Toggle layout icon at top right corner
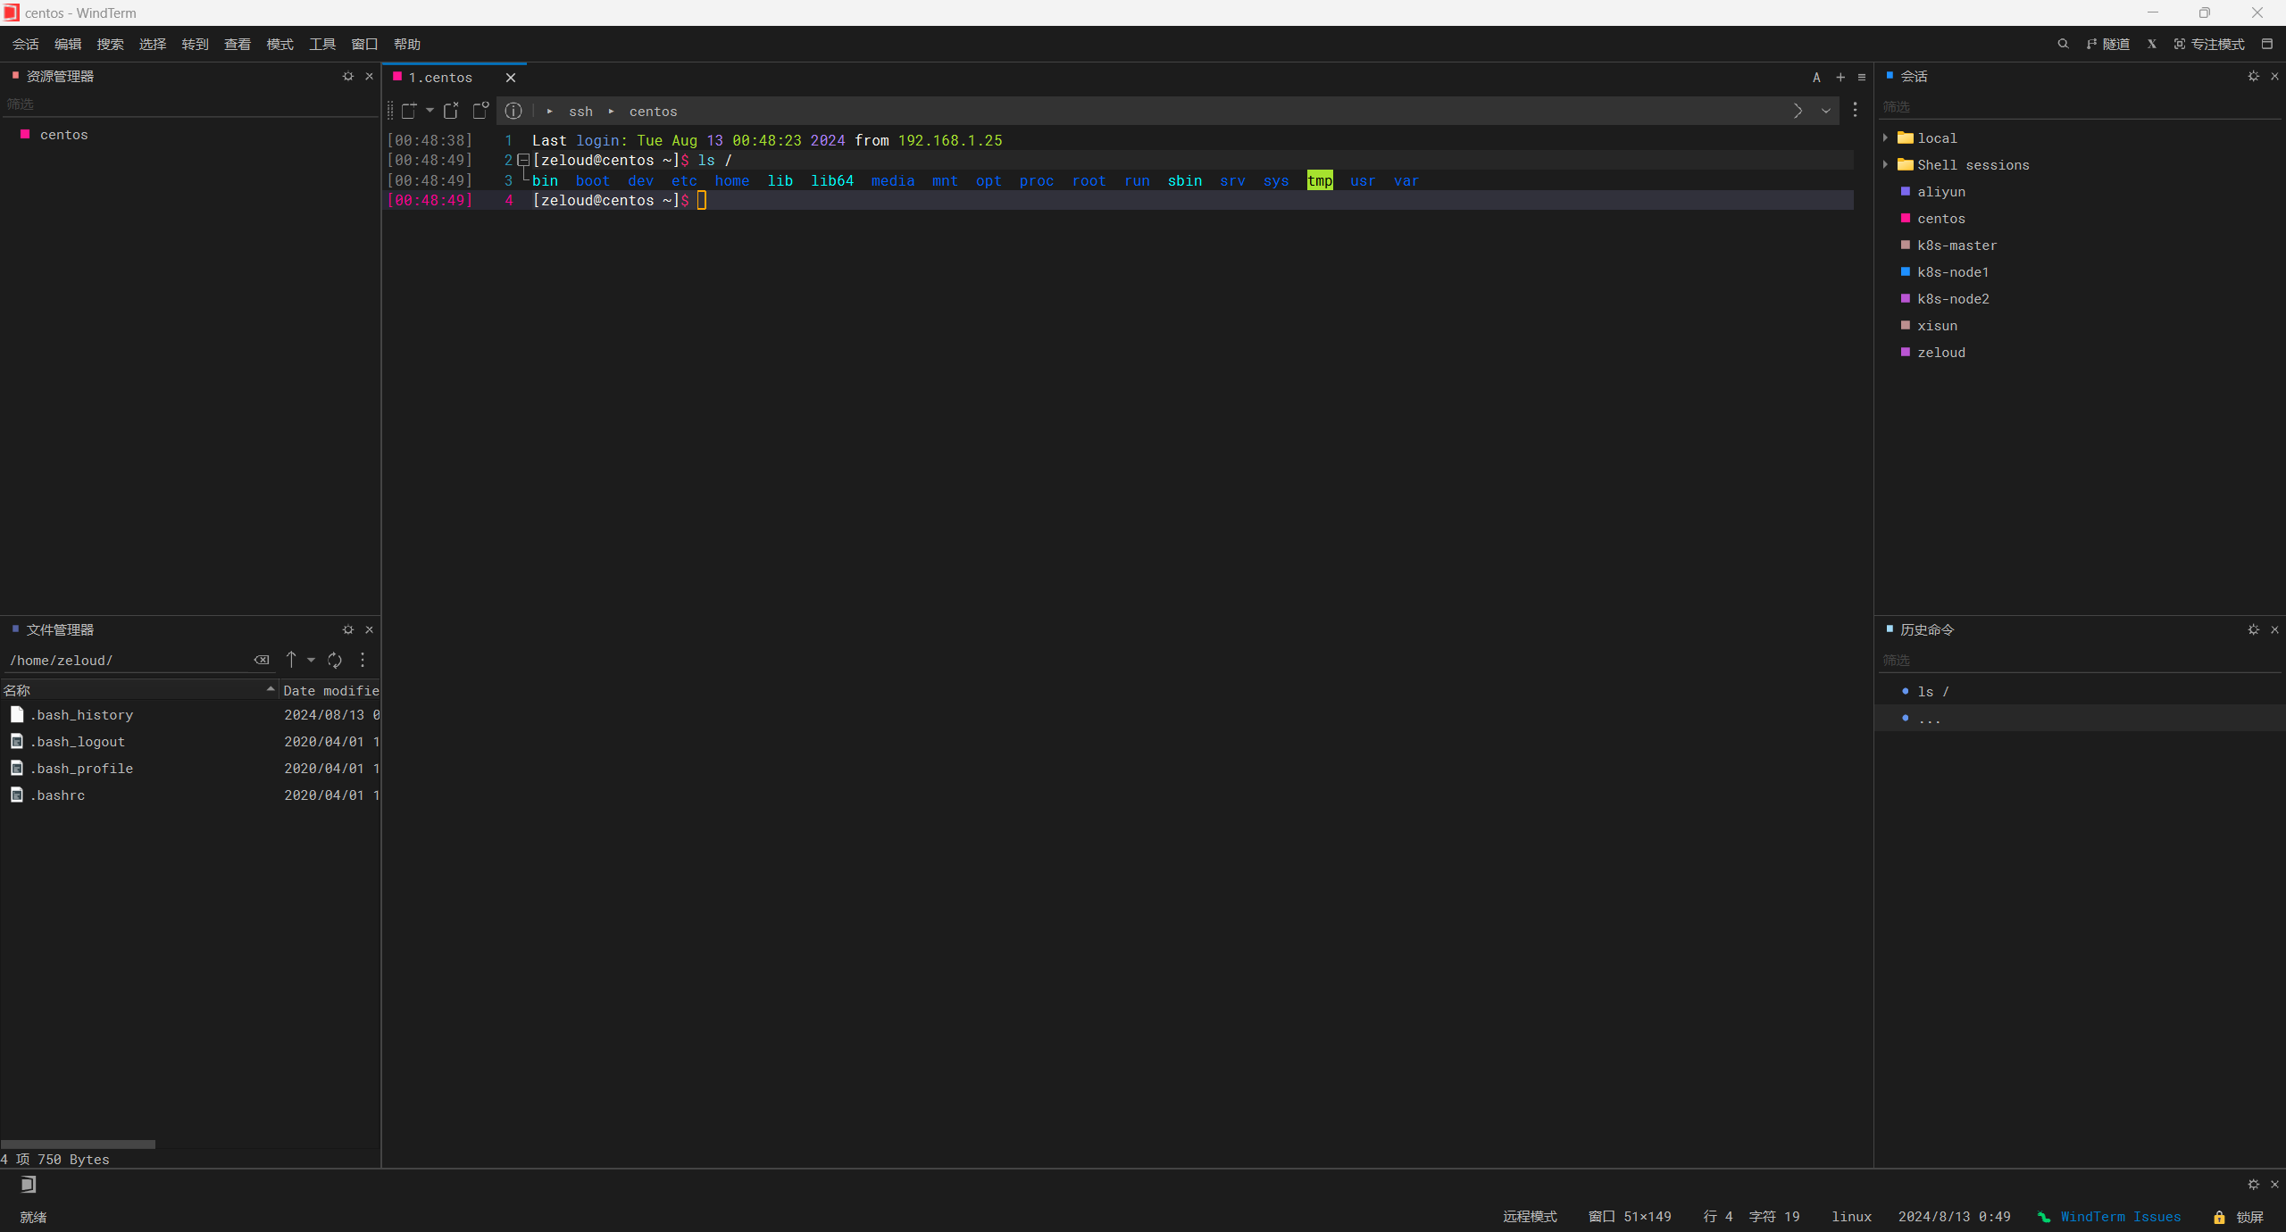 pyautogui.click(x=2267, y=44)
